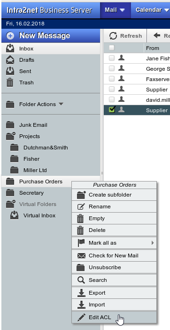The width and height of the screenshot is (170, 330).
Task: Open the david.mill message row
Action: pos(137,99)
